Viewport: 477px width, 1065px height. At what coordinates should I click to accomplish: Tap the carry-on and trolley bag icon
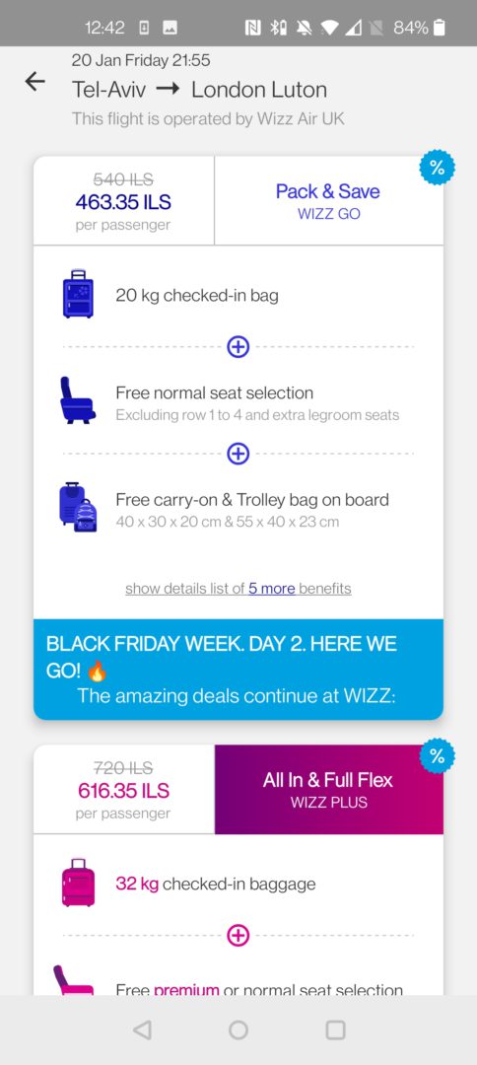point(78,508)
